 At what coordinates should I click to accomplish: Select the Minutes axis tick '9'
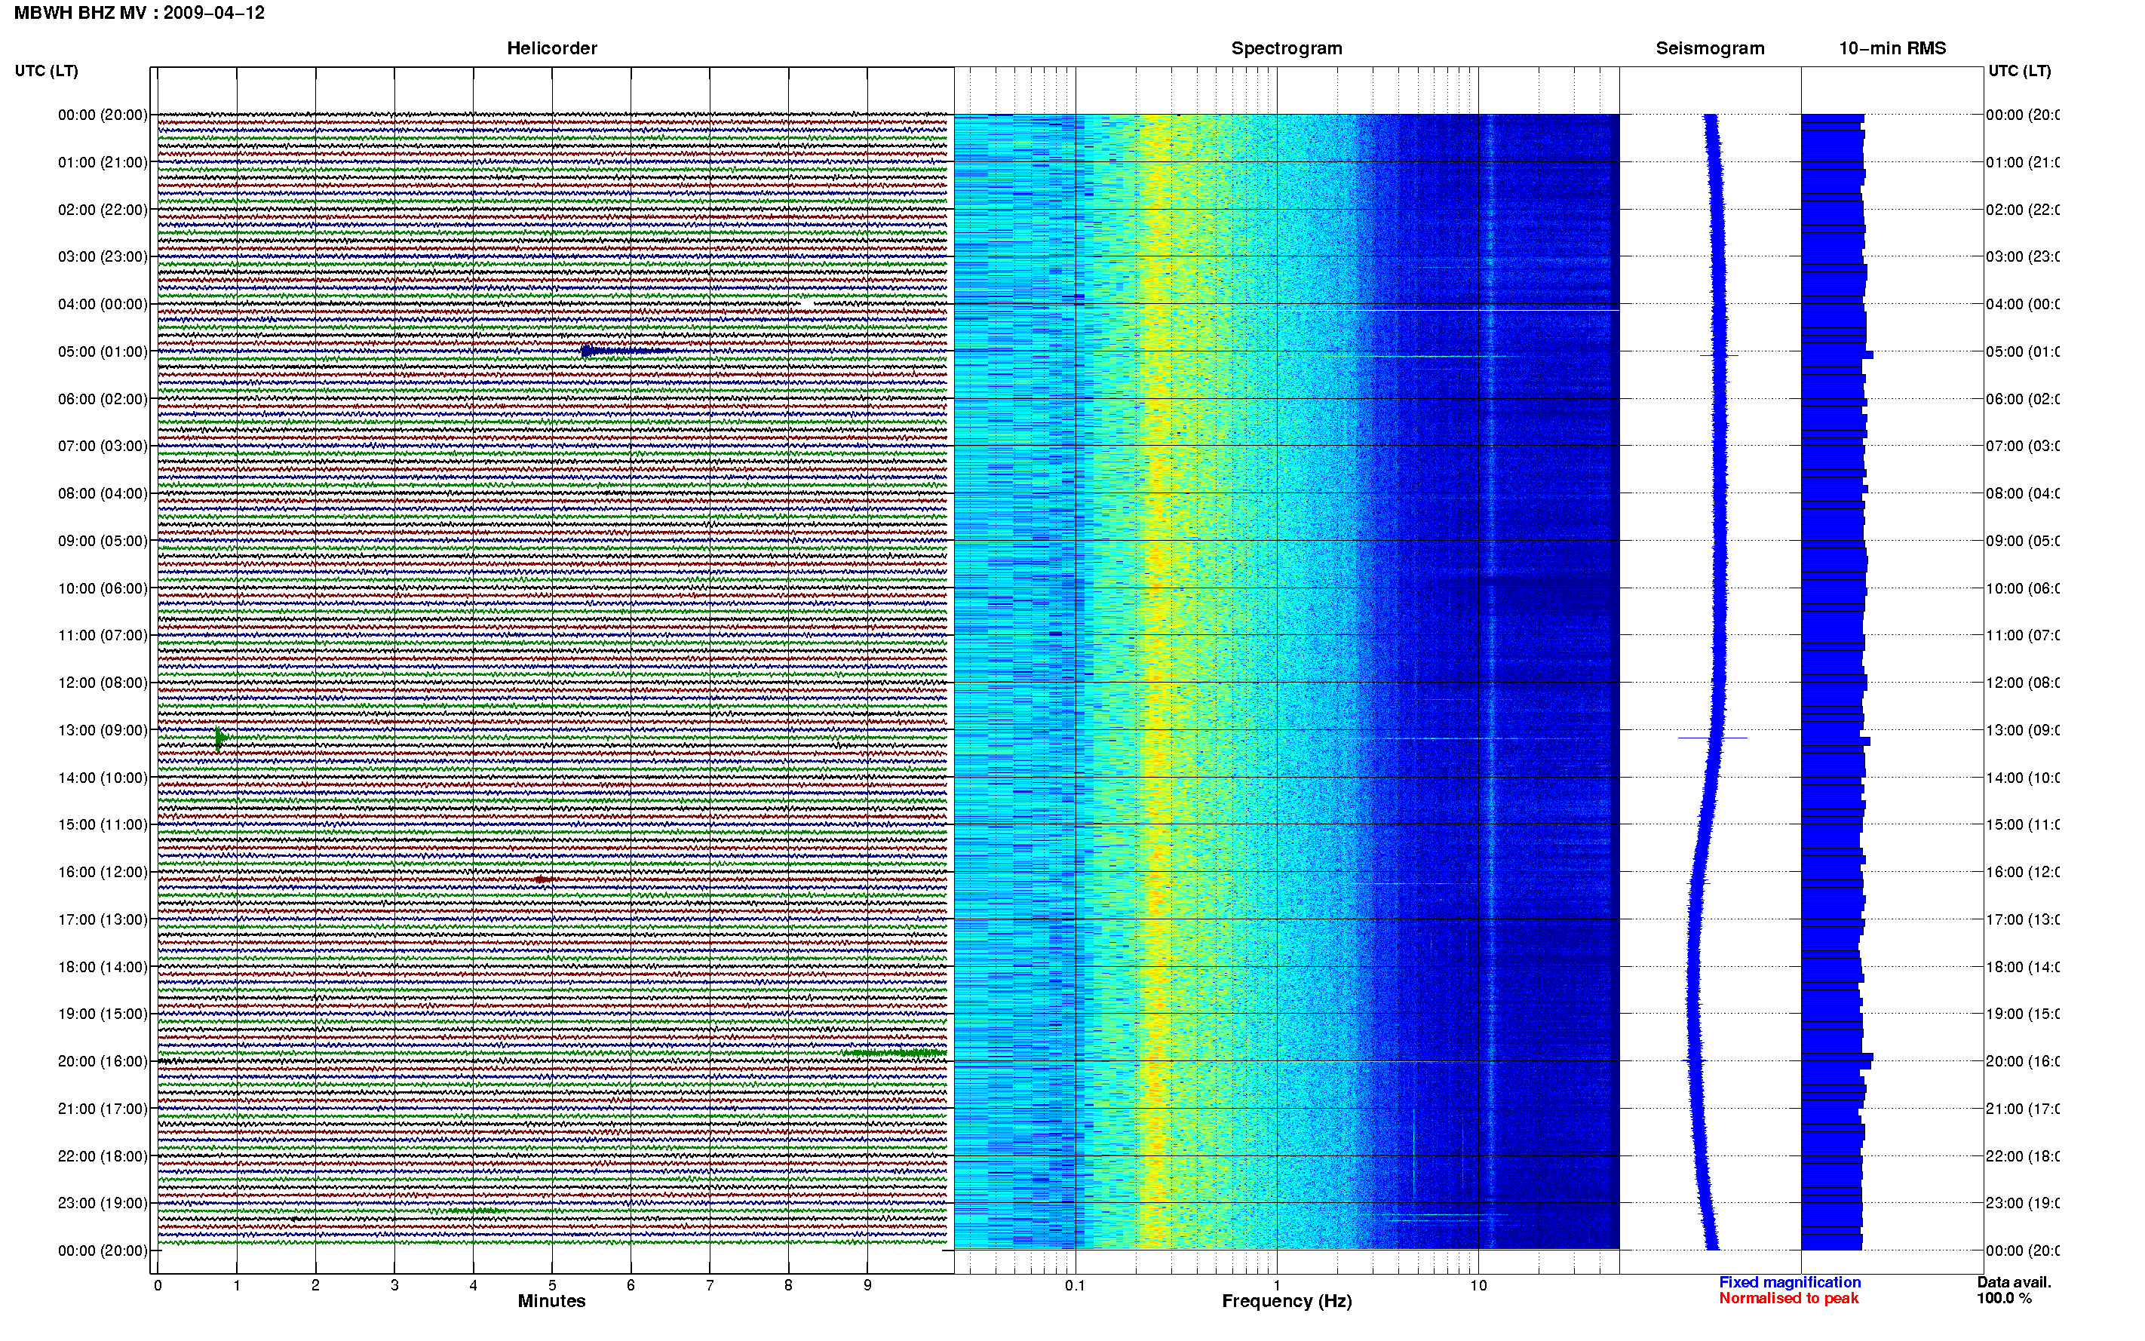pos(867,1285)
